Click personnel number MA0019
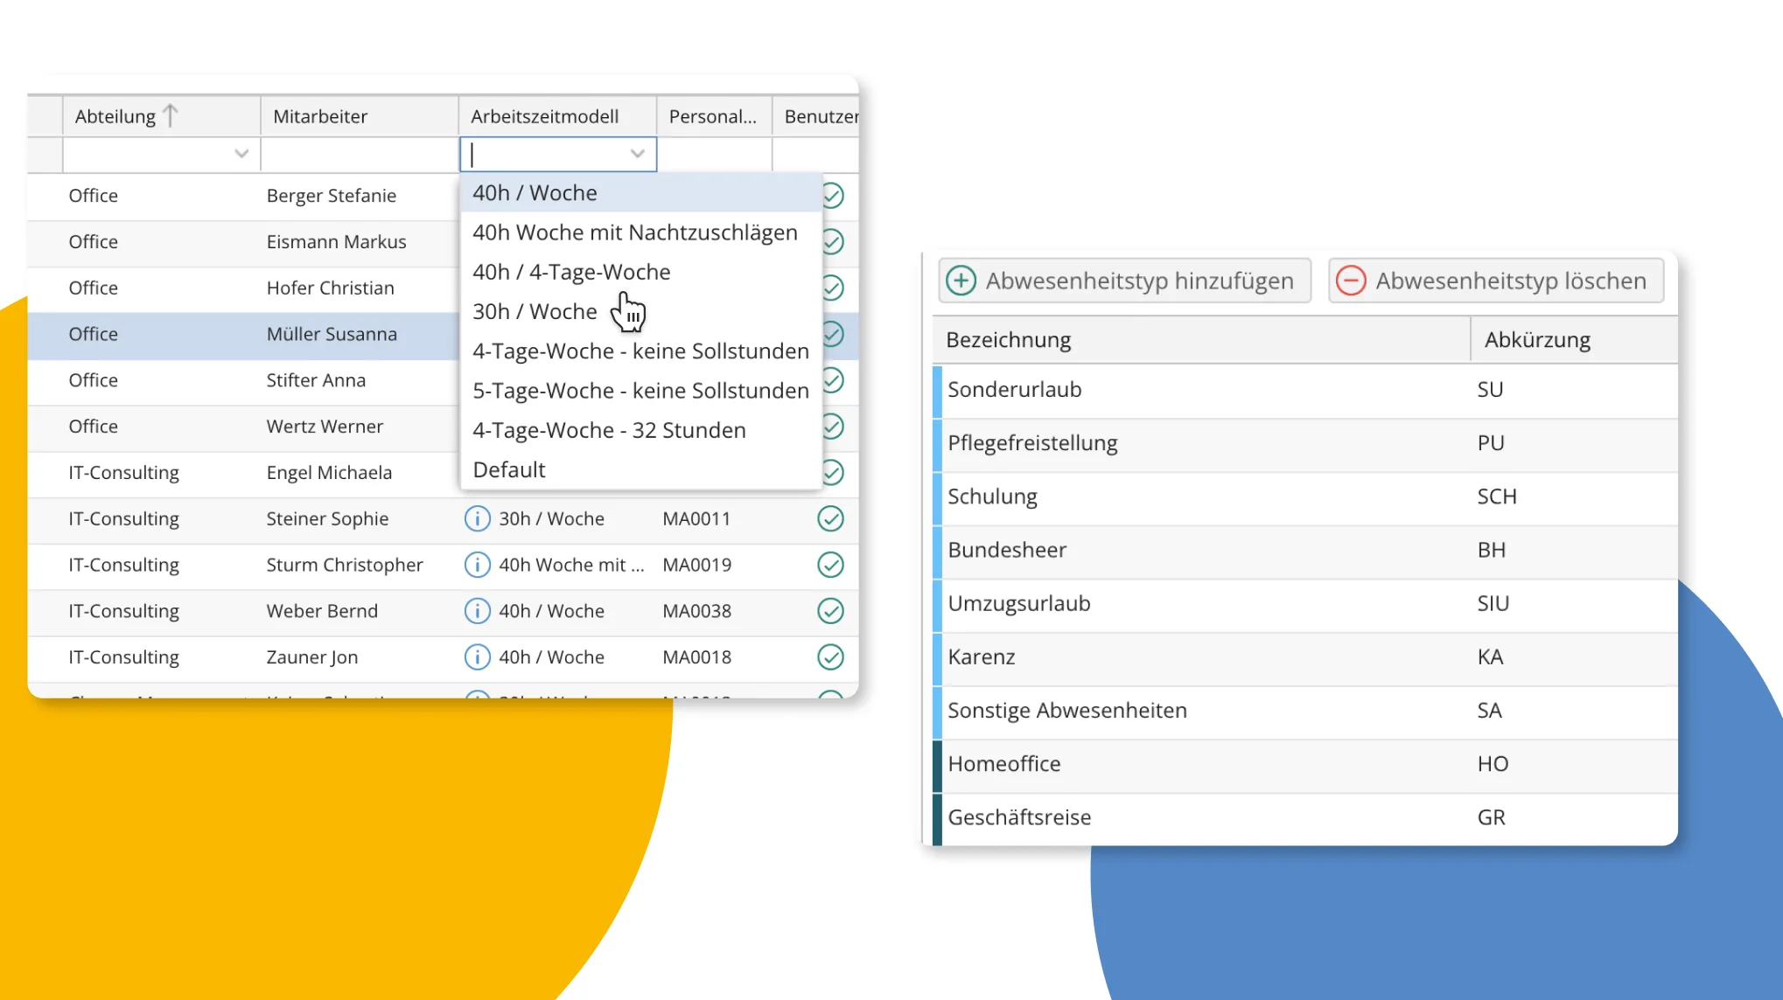 pos(697,566)
